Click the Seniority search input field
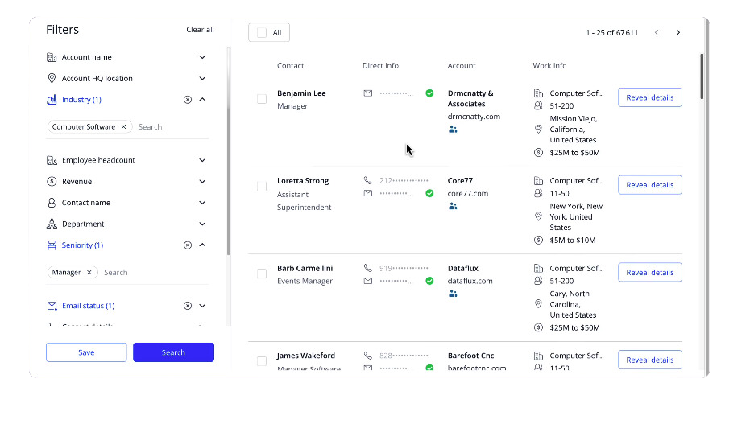 click(x=155, y=273)
